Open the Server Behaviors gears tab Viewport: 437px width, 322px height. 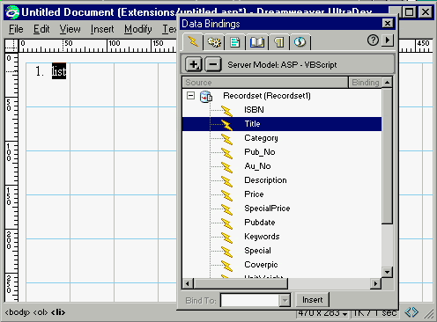point(214,42)
